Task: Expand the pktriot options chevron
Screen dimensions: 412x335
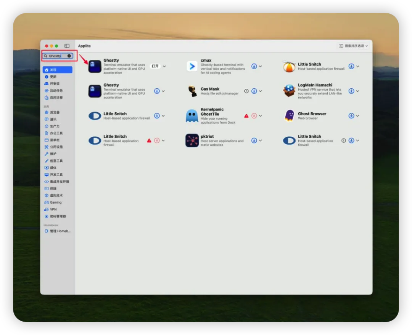Action: tap(261, 140)
